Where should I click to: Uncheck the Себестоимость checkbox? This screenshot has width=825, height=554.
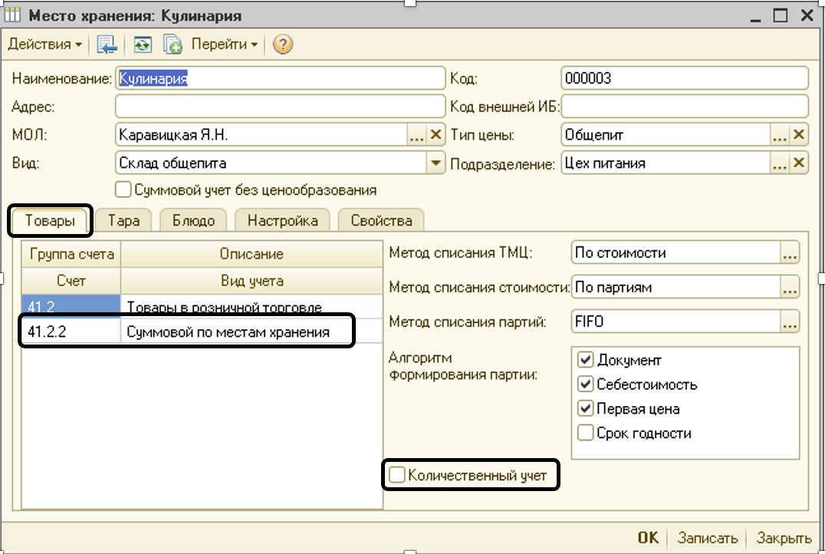coord(586,384)
